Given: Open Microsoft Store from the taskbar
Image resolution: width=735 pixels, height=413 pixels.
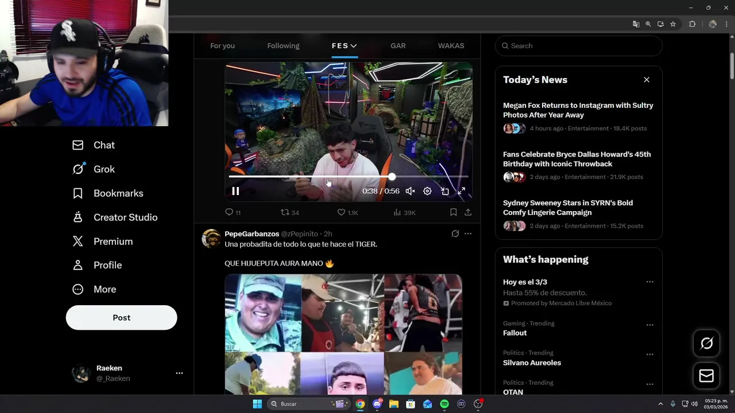Looking at the screenshot, I should click(x=411, y=404).
